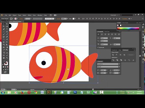
Task: Select the Pen tool
Action: coord(4,29)
